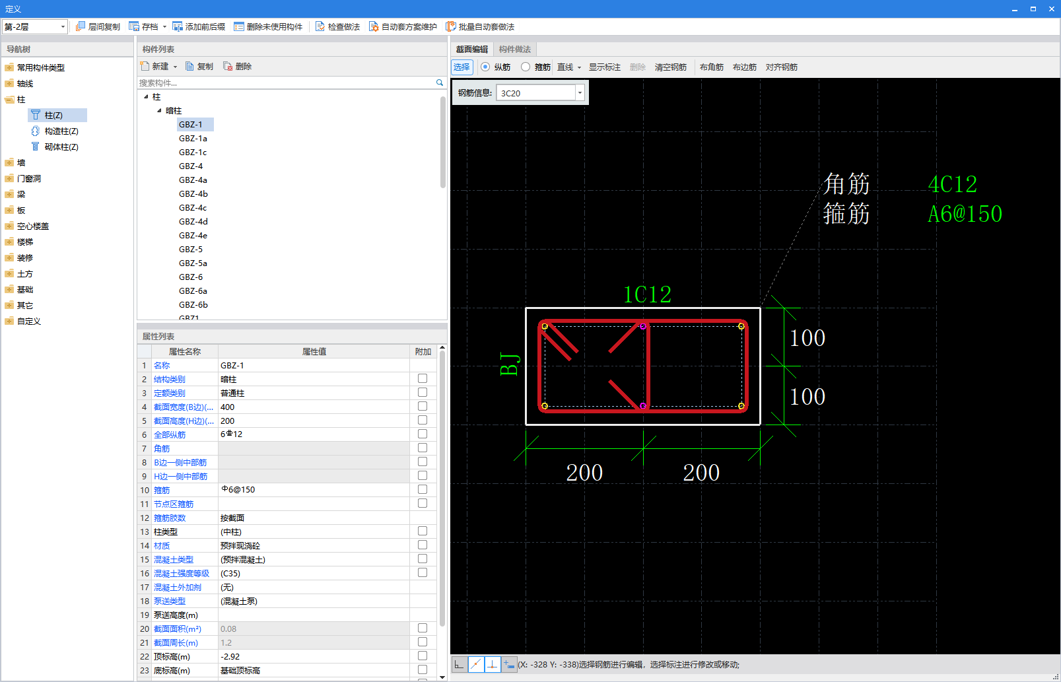
Task: Click the 1C12 annotation in drawing
Action: click(647, 294)
